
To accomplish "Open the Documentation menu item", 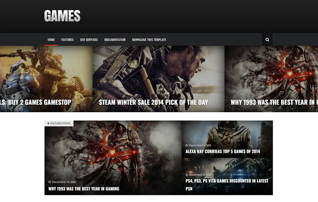I will click(x=115, y=40).
